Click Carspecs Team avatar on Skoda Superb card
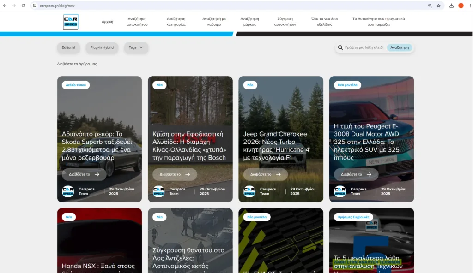 [x=68, y=191]
